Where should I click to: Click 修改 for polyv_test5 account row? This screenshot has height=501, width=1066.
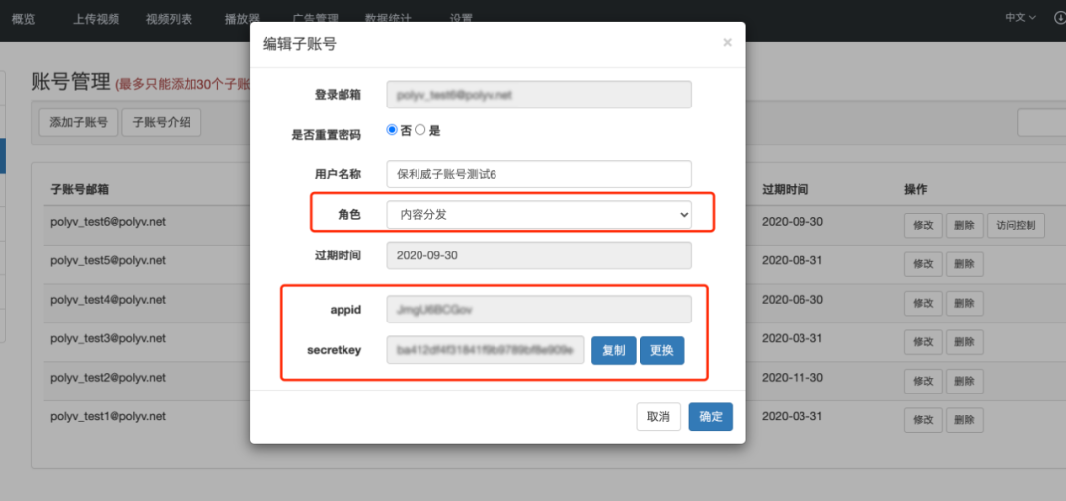pyautogui.click(x=923, y=264)
